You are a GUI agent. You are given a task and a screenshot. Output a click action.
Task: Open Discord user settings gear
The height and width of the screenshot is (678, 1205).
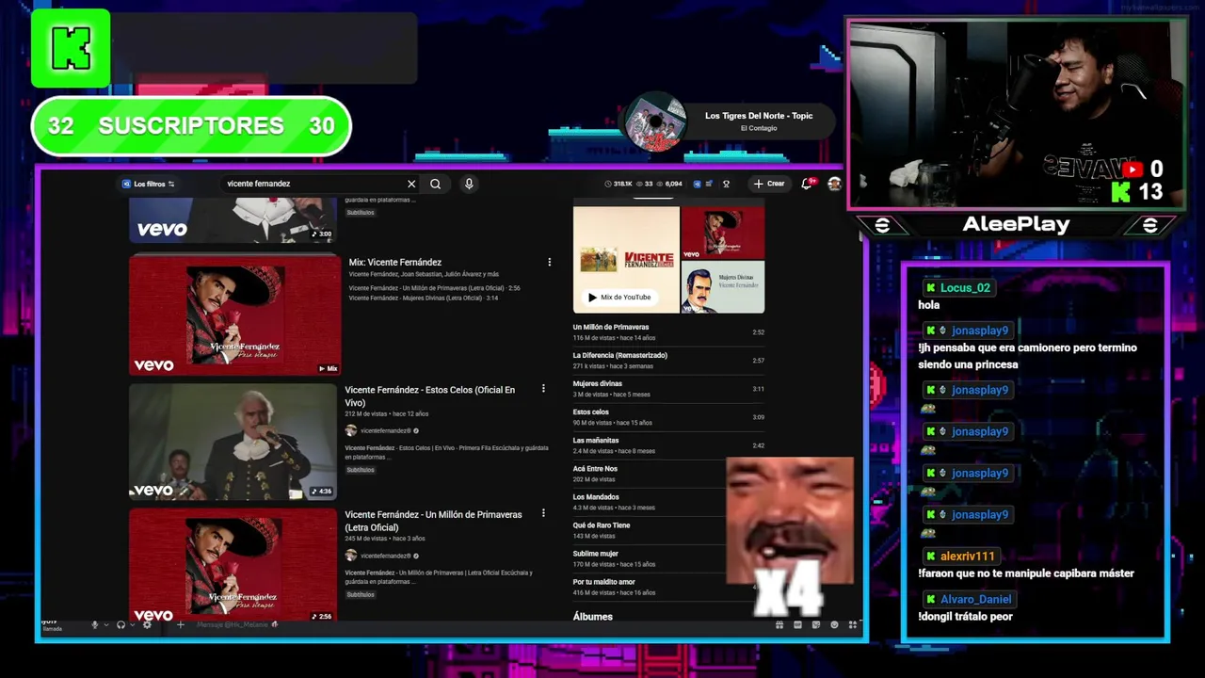tap(147, 624)
